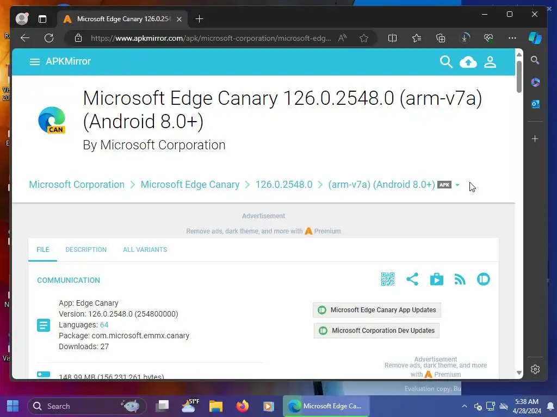
Task: Switch to the FILE tab
Action: pyautogui.click(x=42, y=250)
